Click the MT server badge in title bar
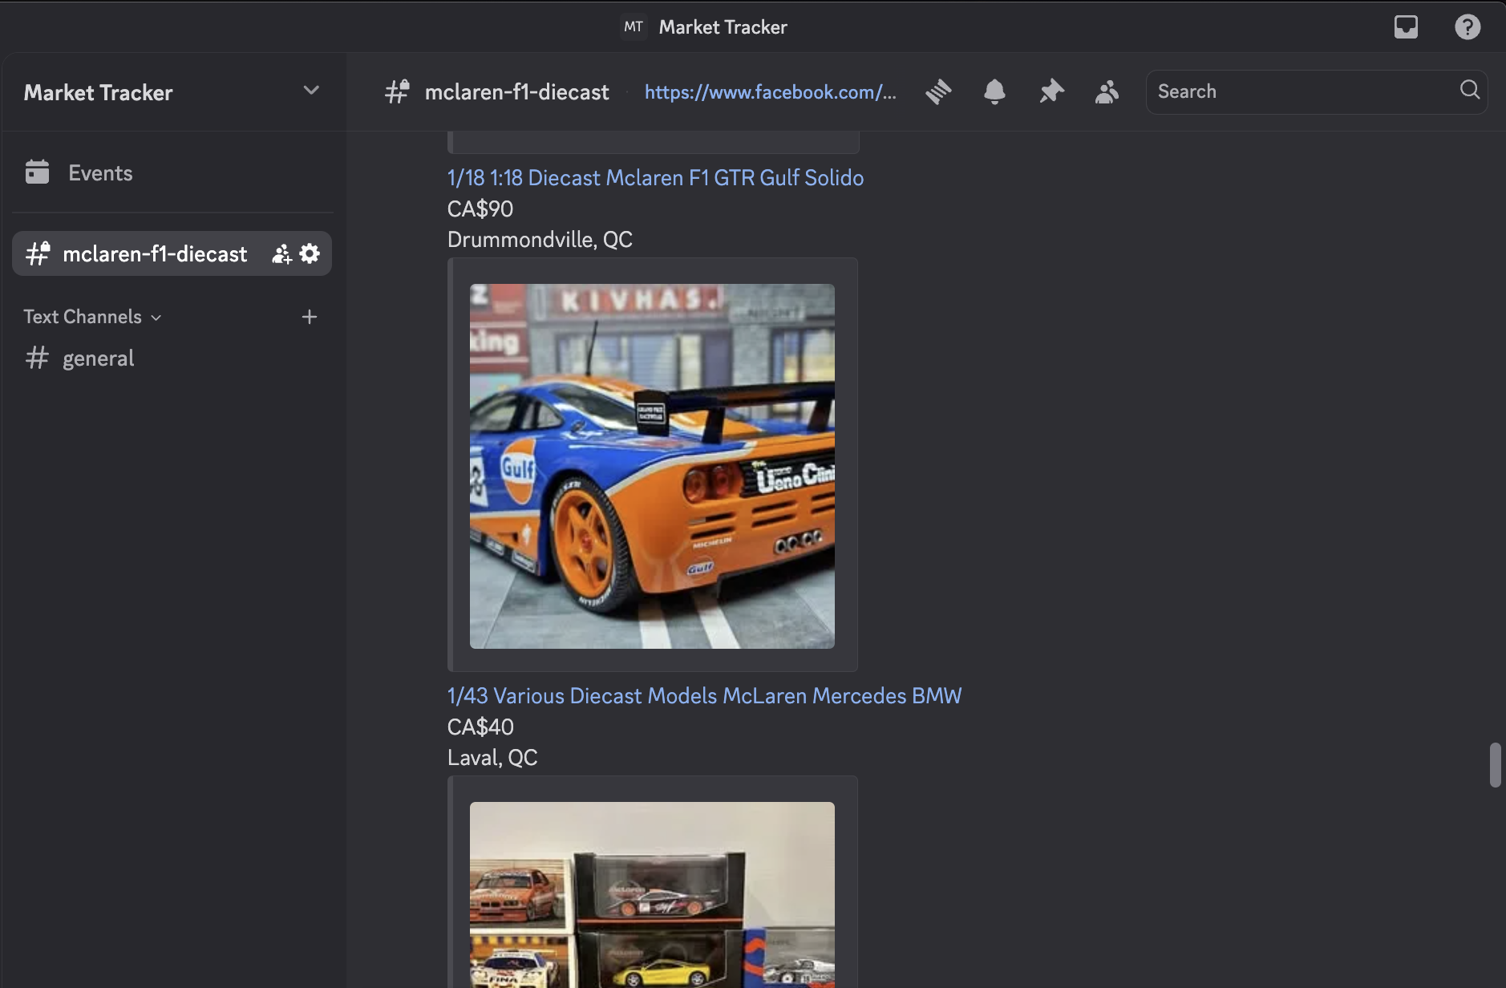The height and width of the screenshot is (988, 1506). click(634, 27)
